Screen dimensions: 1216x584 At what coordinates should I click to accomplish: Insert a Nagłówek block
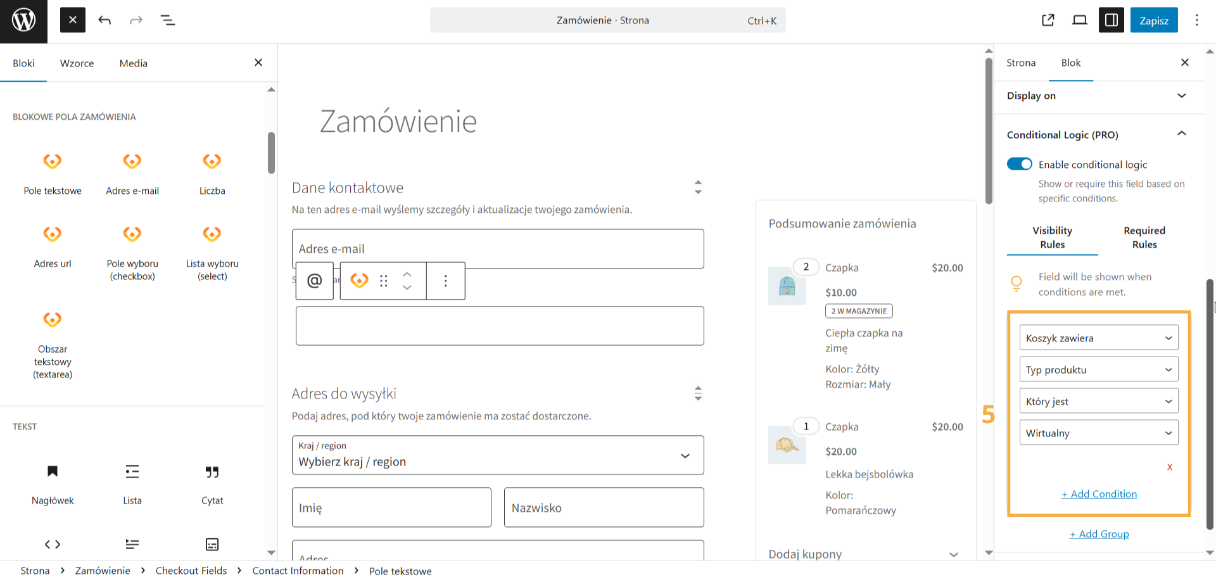(x=53, y=472)
